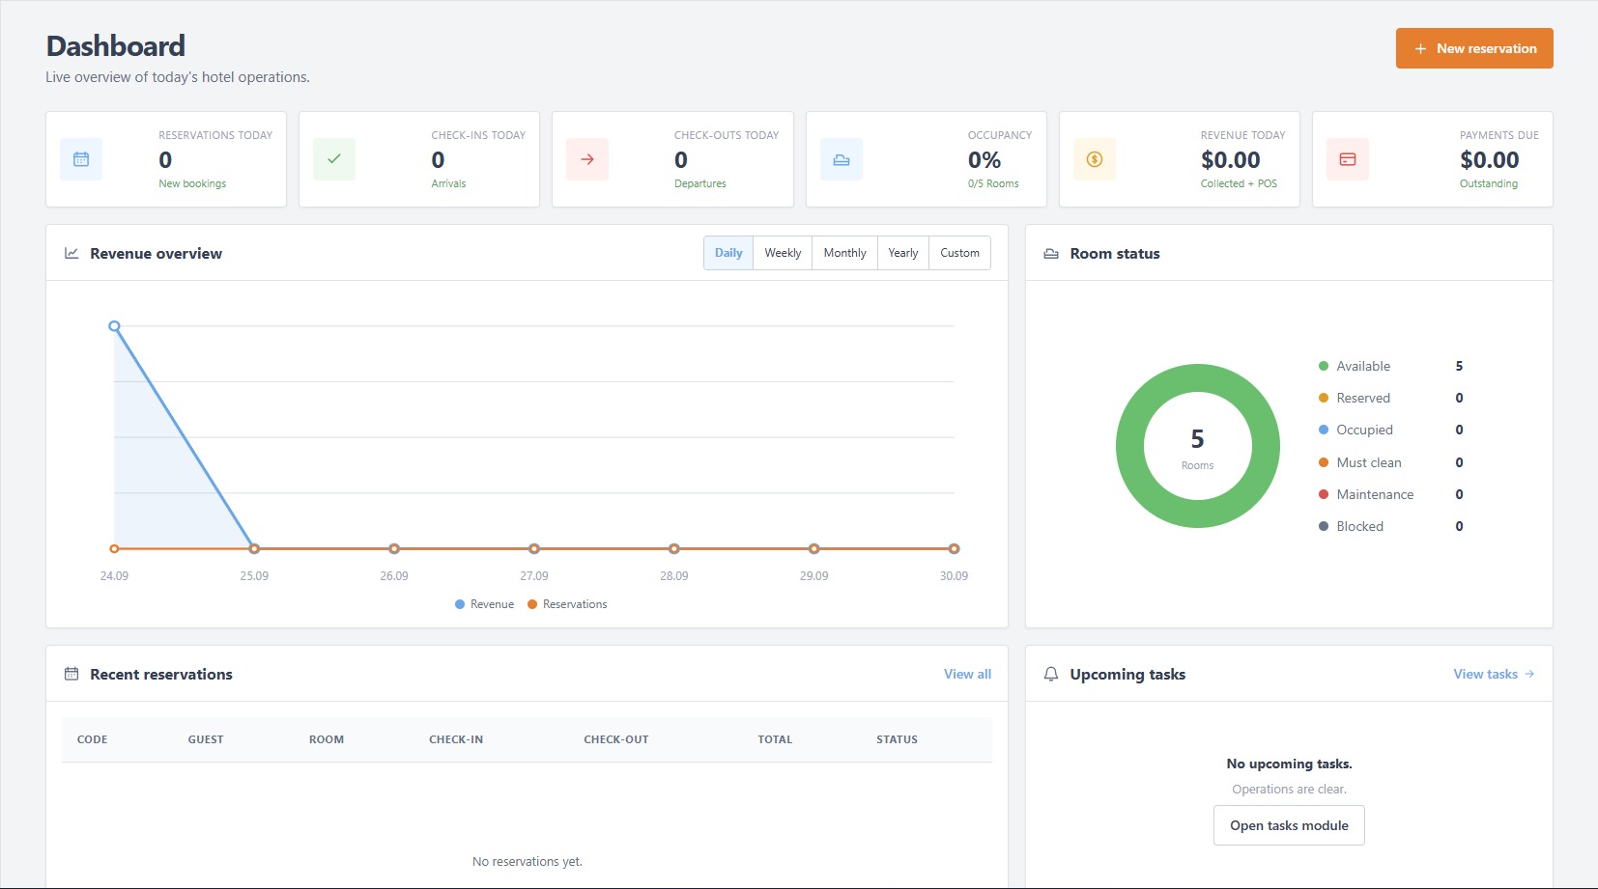
Task: Click the 0/5 Rooms occupancy text
Action: (993, 183)
